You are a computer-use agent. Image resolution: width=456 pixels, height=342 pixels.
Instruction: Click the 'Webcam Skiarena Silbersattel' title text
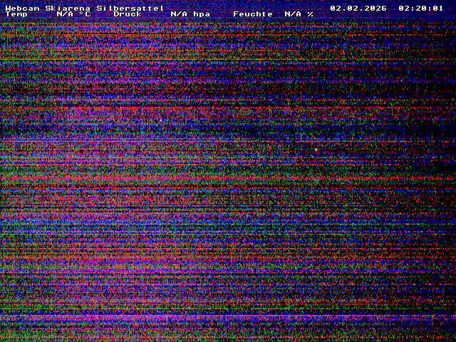85,8
